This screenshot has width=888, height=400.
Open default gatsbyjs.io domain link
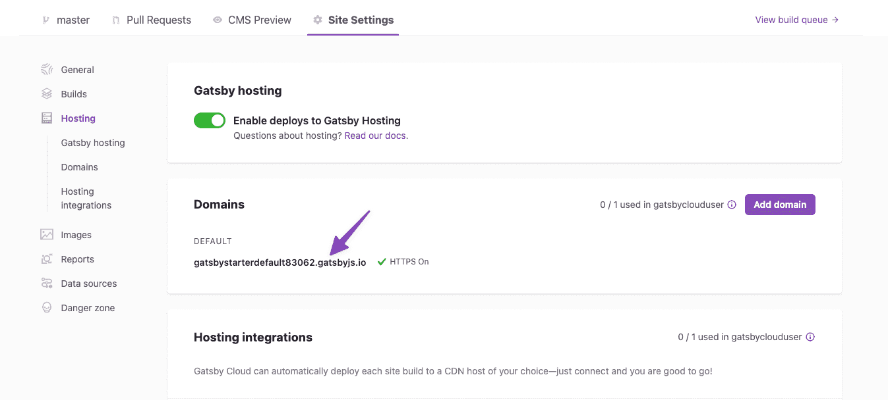(x=280, y=262)
